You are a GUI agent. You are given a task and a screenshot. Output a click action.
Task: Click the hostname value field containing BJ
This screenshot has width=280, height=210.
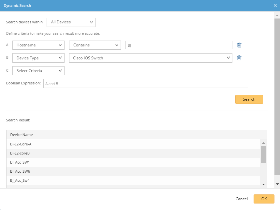179,45
